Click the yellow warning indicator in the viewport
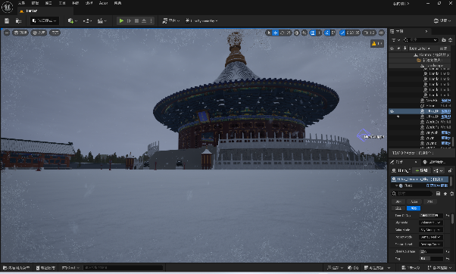This screenshot has height=274, width=456. [377, 44]
